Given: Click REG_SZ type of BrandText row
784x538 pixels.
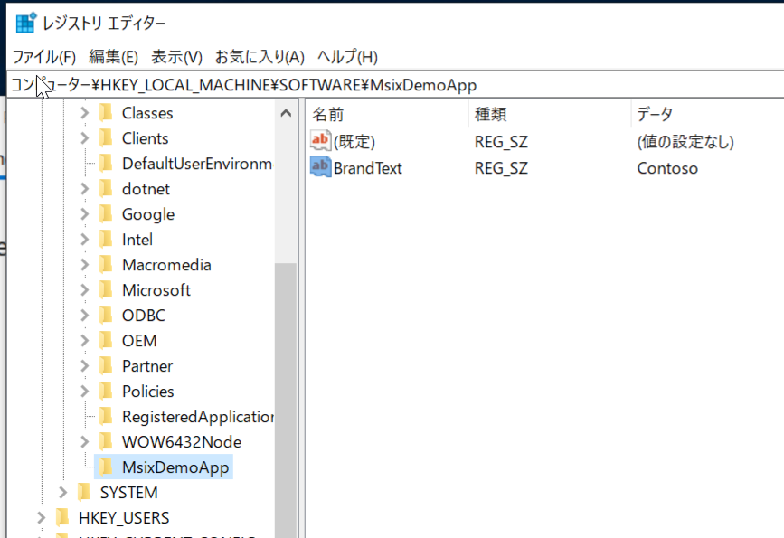Looking at the screenshot, I should tap(501, 168).
